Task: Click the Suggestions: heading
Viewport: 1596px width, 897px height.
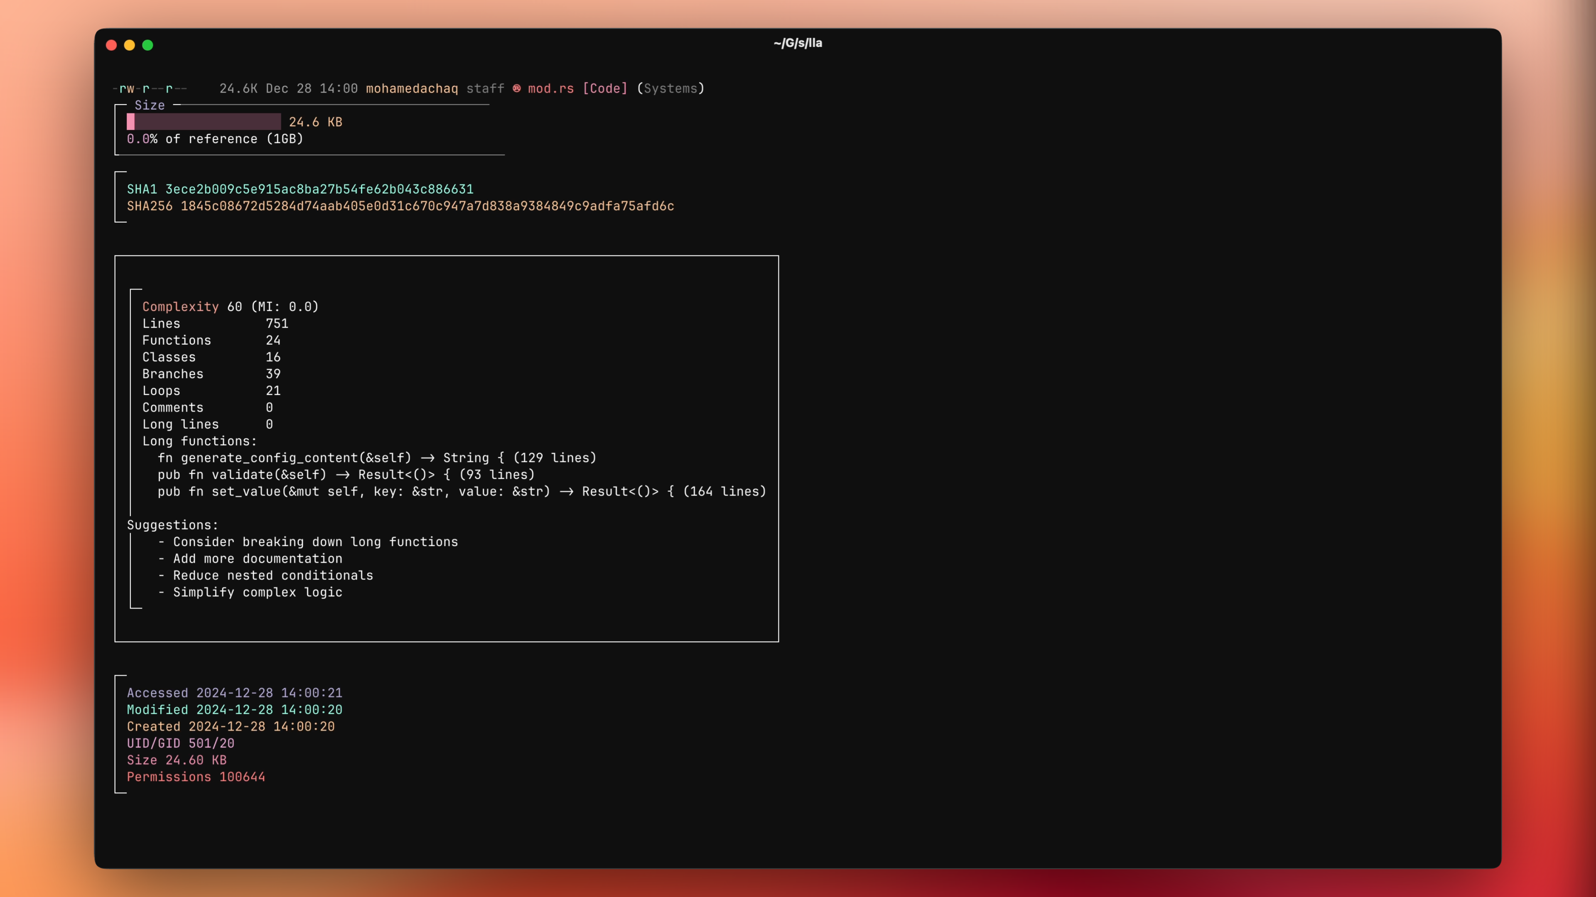Action: tap(173, 524)
